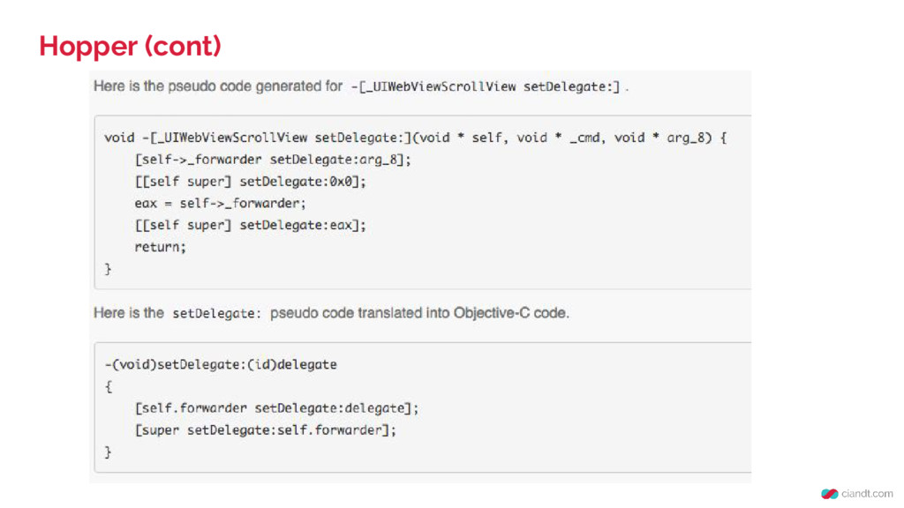This screenshot has height=508, width=904.
Task: Click the opening brace in the Objective-C block
Action: (109, 386)
